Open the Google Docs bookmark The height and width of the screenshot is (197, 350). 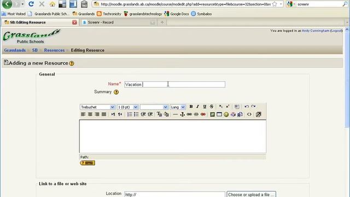[x=177, y=14]
